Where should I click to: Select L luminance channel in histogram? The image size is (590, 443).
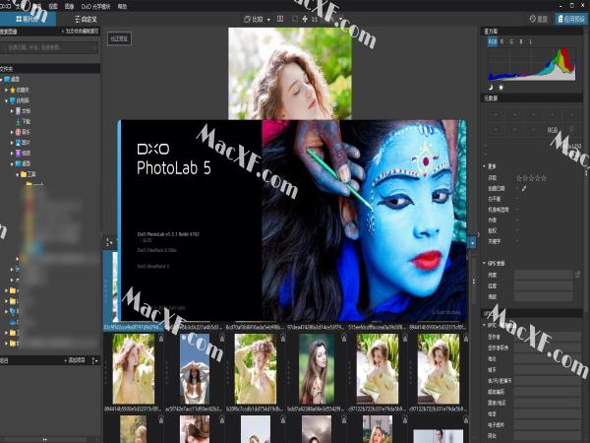531,41
